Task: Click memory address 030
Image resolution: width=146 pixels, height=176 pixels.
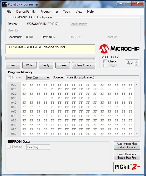Action: [14, 98]
